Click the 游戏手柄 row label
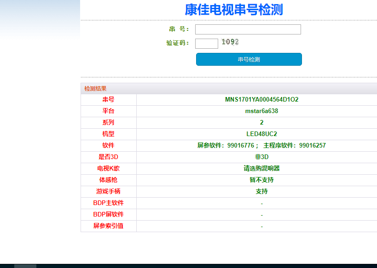Viewport: 377px width, 268px height. (109, 191)
